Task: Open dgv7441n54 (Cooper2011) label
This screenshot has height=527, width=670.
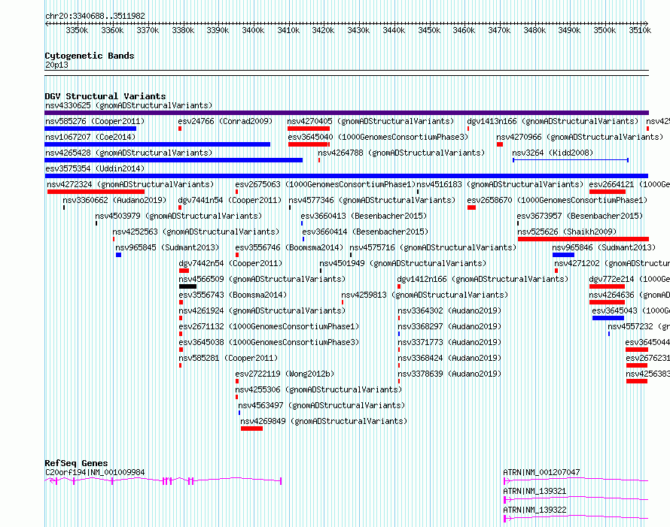Action: point(230,200)
